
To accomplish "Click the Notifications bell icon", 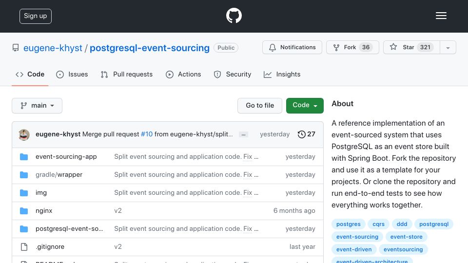I will [x=272, y=47].
